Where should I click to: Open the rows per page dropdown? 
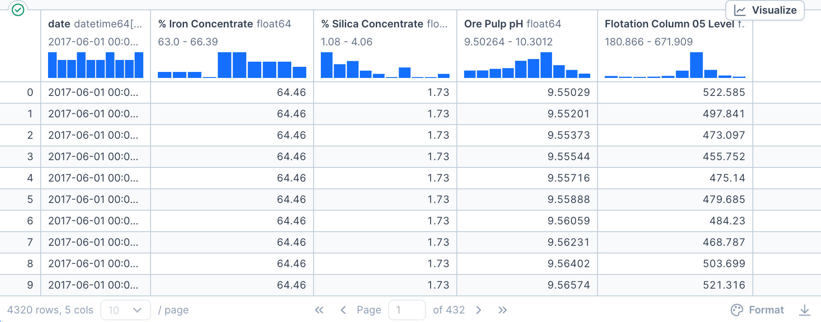coord(125,310)
